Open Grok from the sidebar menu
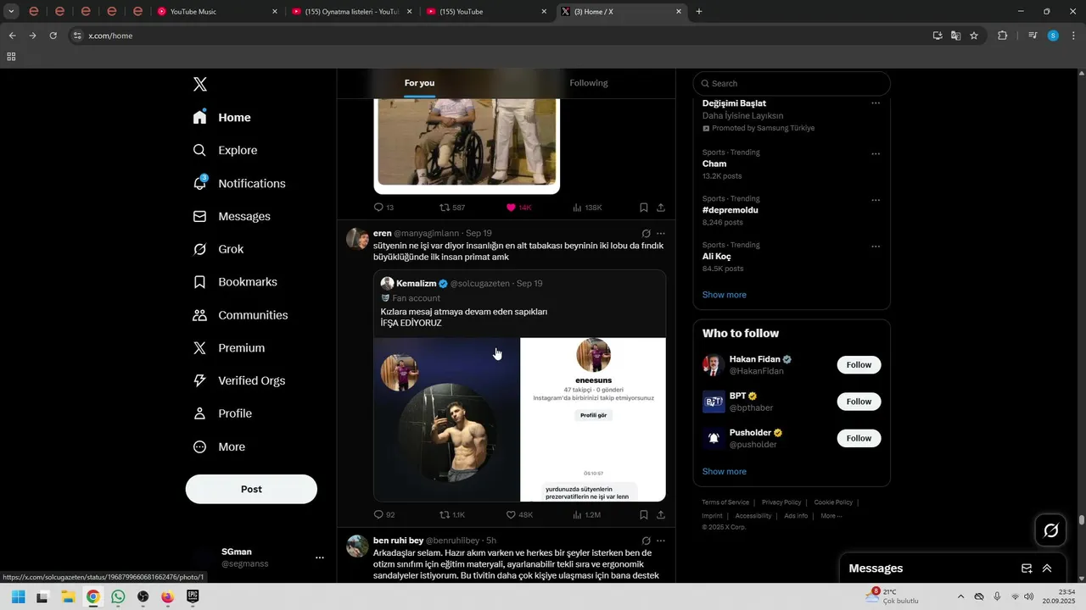The width and height of the screenshot is (1086, 610). coord(218,249)
